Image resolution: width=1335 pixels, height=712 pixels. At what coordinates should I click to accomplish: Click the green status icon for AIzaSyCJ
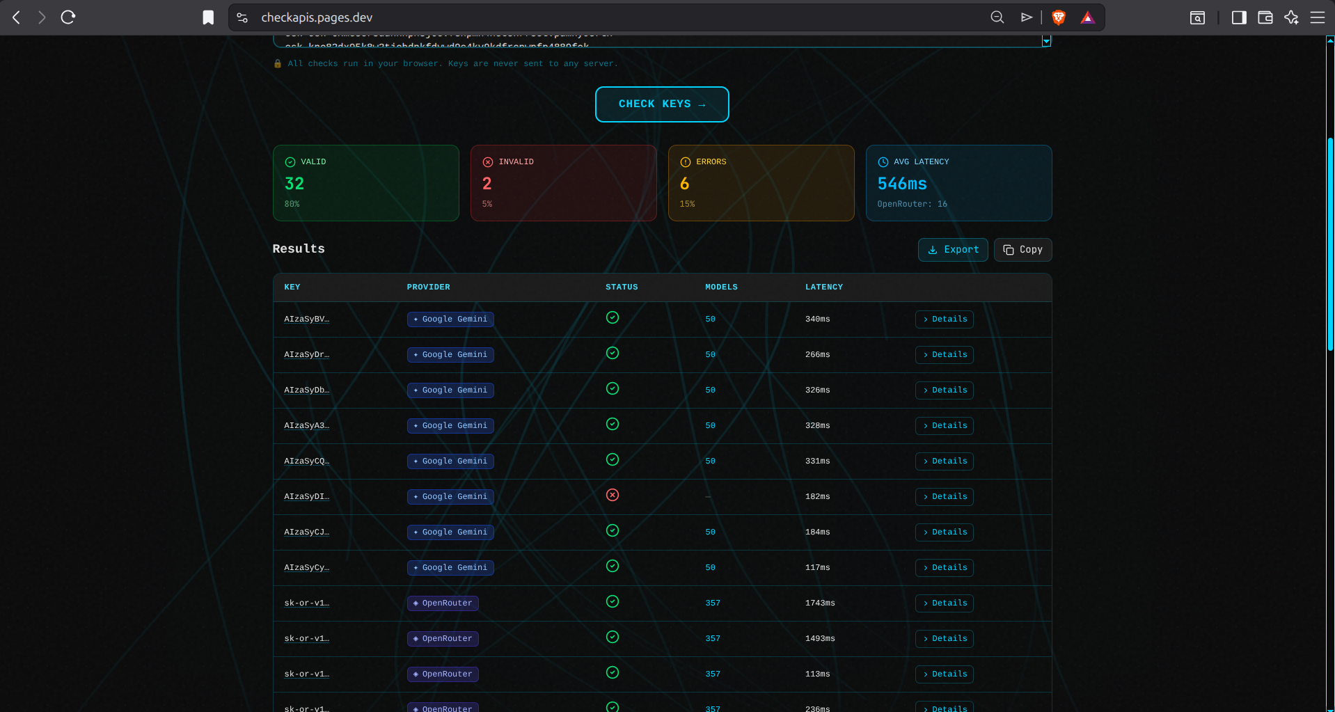click(x=613, y=530)
